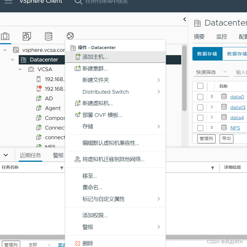
Task: Tick the checkbox for data0
Action: coord(200,97)
